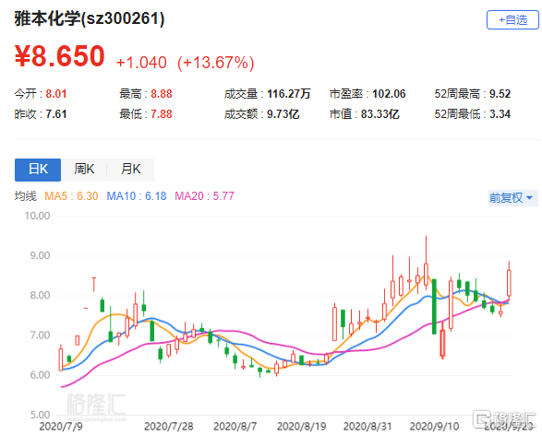Image resolution: width=542 pixels, height=435 pixels.
Task: Click the 2020/8/31 date axis label
Action: (x=367, y=427)
